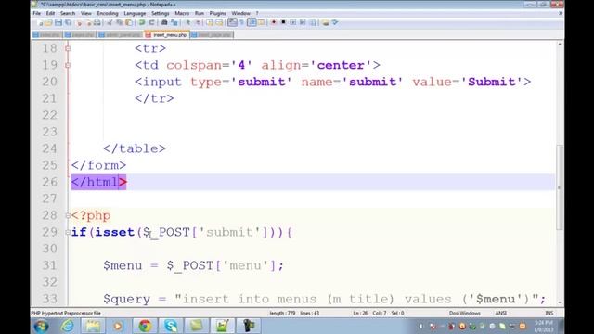This screenshot has width=594, height=334.
Task: Start macro recording with red dot icon
Action: 274,22
